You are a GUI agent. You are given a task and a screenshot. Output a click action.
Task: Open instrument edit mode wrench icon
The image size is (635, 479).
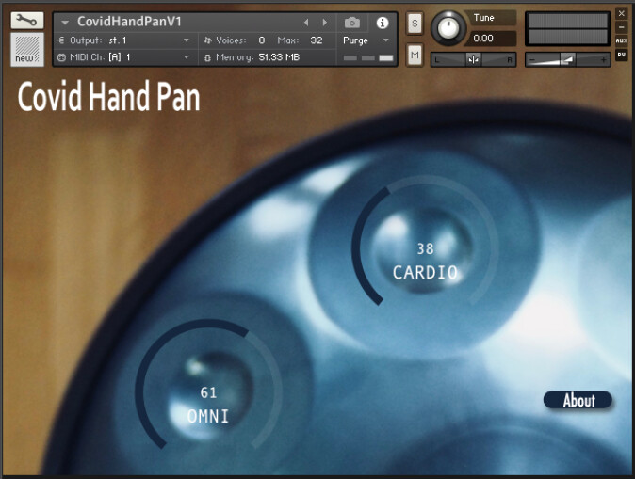[27, 20]
